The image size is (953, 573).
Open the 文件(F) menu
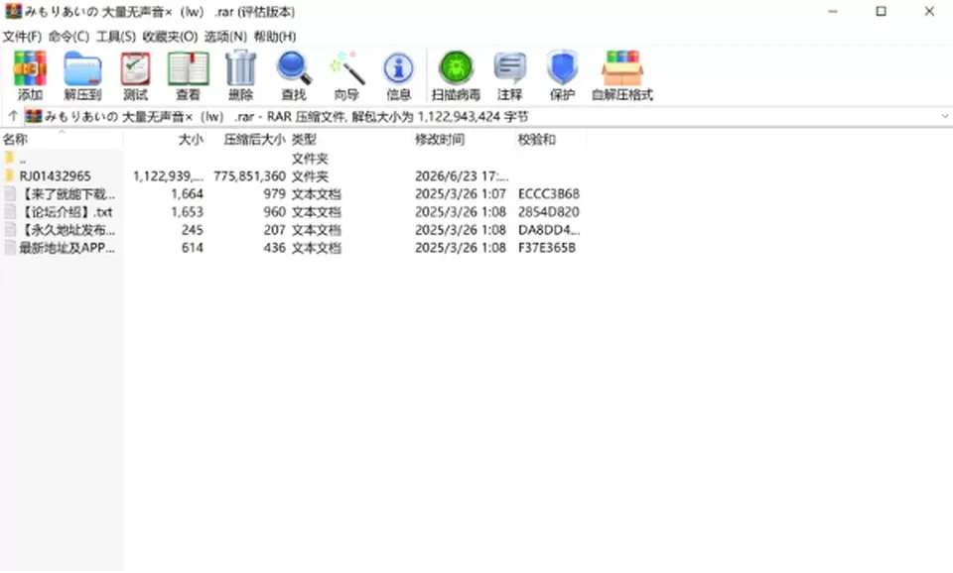[x=23, y=37]
